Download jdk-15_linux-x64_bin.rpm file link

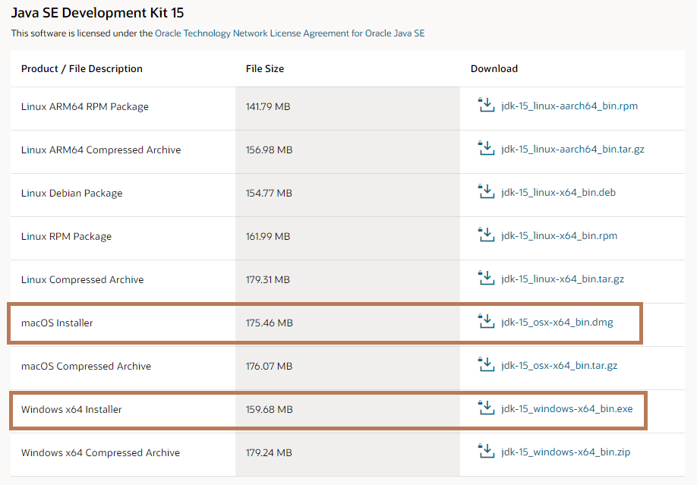tap(560, 235)
